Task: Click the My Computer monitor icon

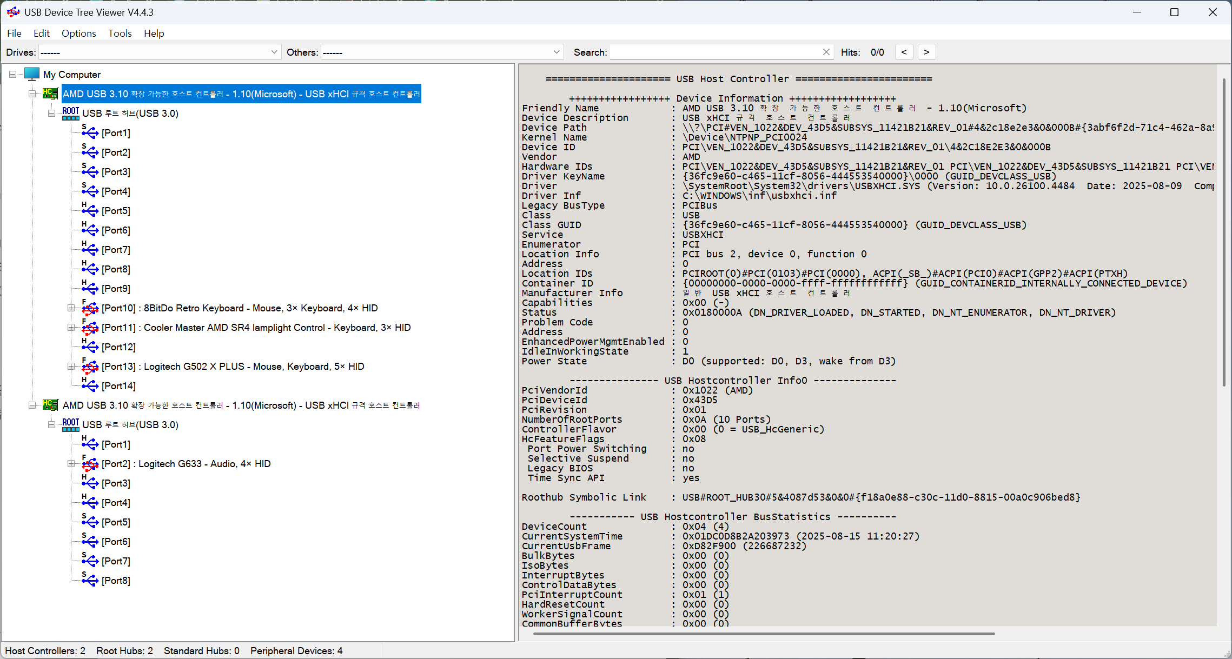Action: [x=32, y=74]
